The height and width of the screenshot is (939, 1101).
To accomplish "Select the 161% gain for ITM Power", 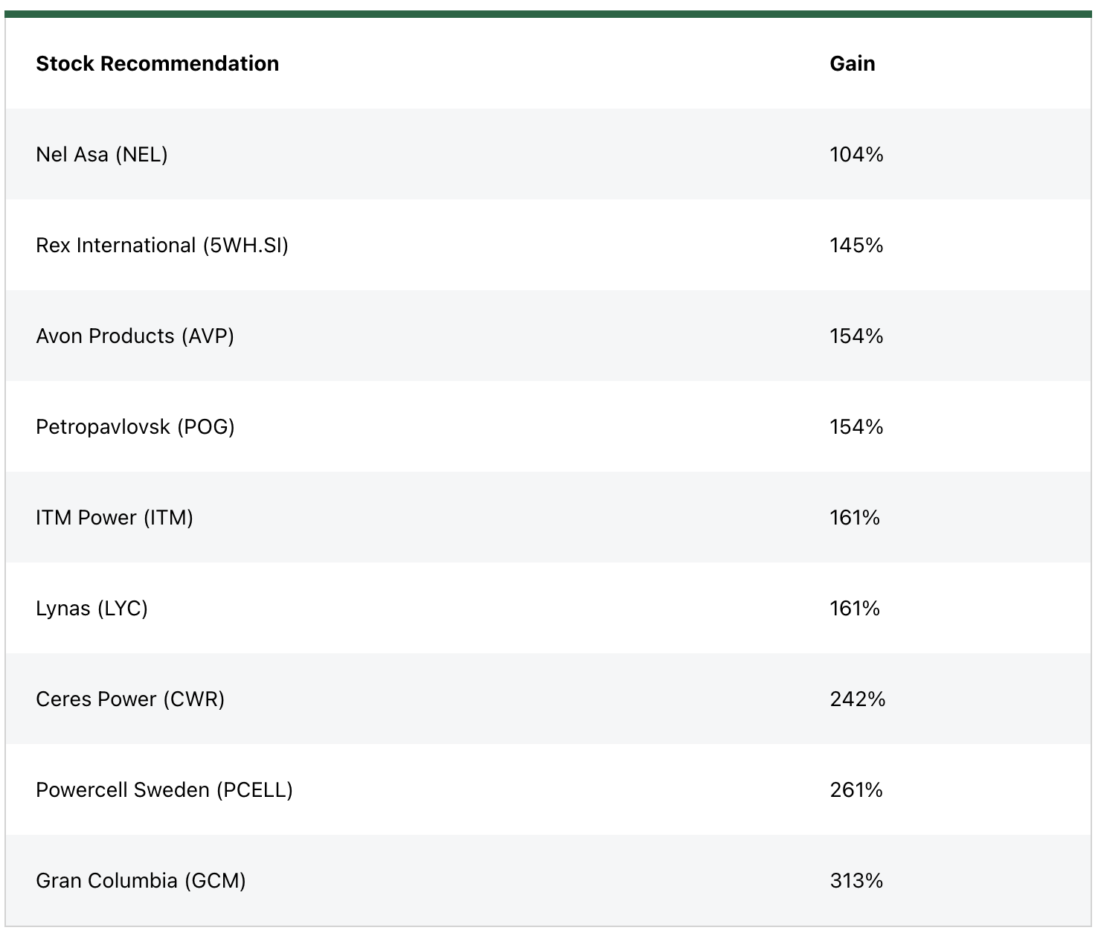I will tap(855, 518).
